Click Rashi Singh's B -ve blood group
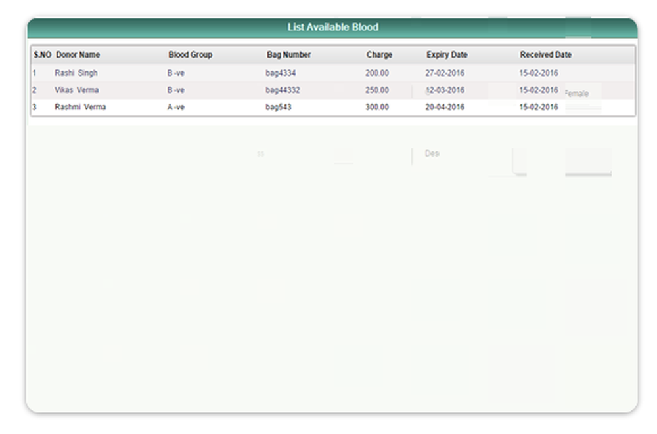This screenshot has height=434, width=657. tap(175, 73)
